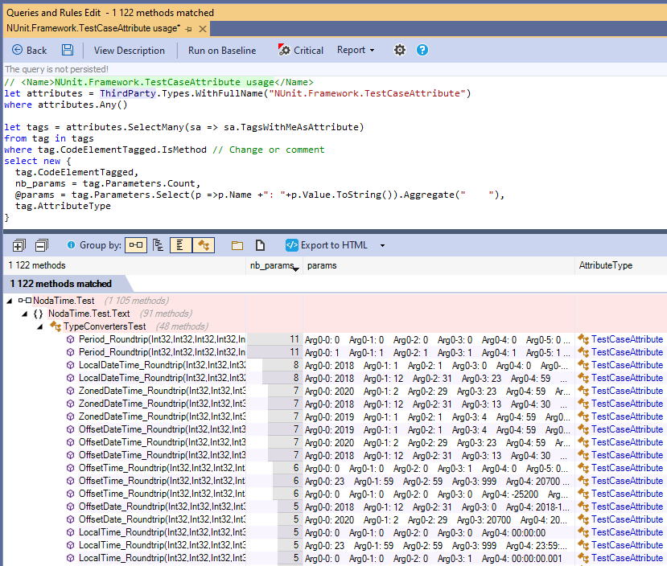Screen dimensions: 667x566
Task: Click the Group by info icon
Action: tap(71, 245)
